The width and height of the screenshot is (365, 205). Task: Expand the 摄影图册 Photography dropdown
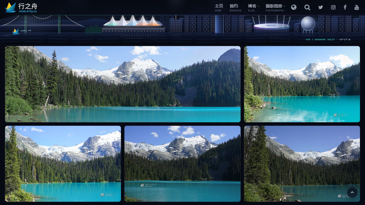[276, 7]
